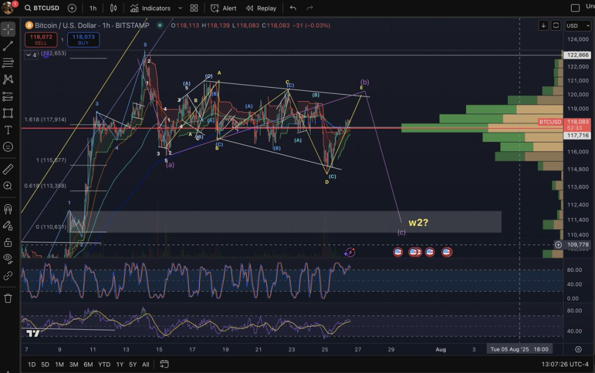595x373 pixels.
Task: Expand the favorite indicators dropdown arrow
Action: [180, 8]
